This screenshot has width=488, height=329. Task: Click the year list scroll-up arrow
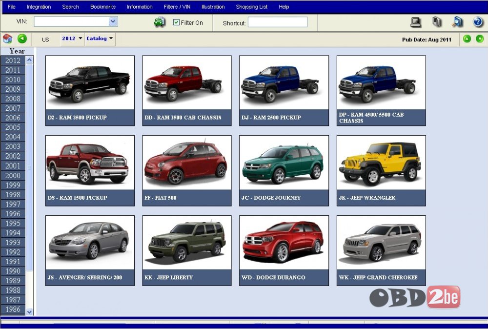click(x=29, y=60)
